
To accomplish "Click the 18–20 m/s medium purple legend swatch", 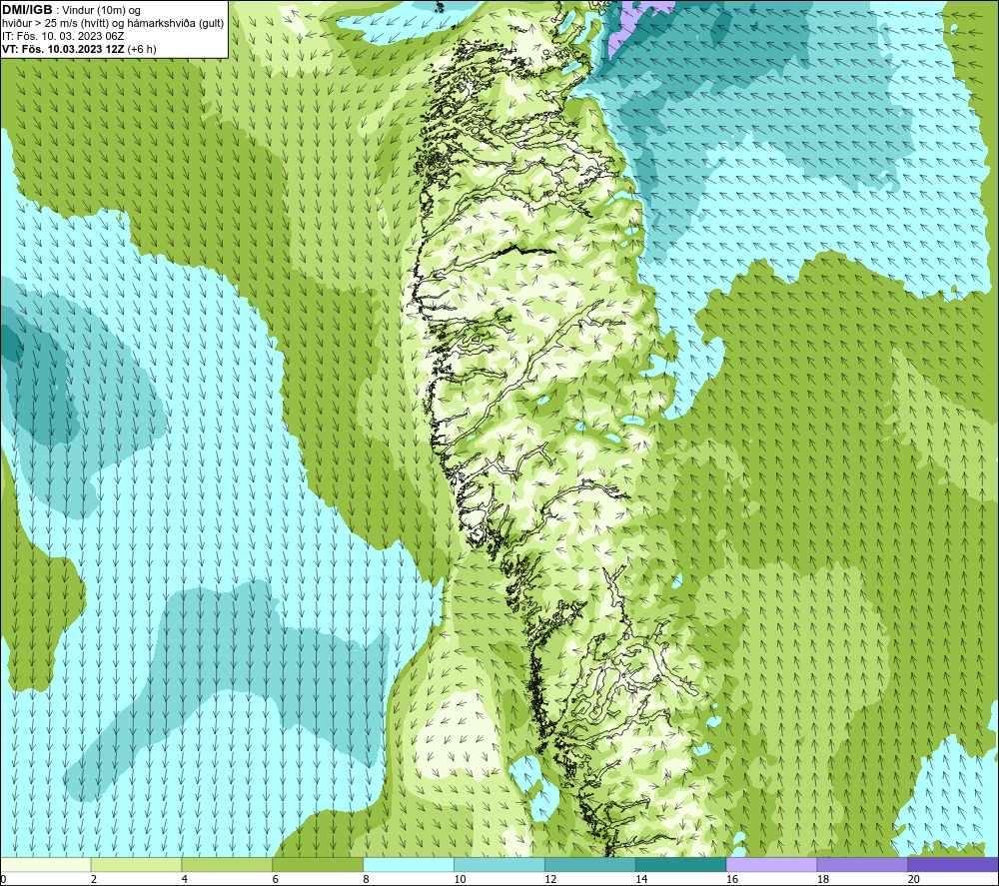I will point(862,864).
